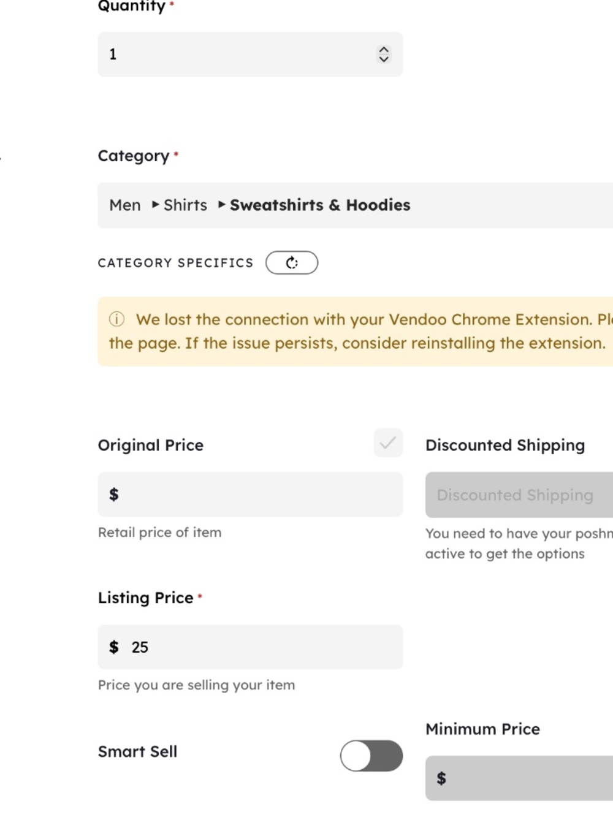The height and width of the screenshot is (817, 613).
Task: Focus the Original Price input field
Action: coord(250,494)
